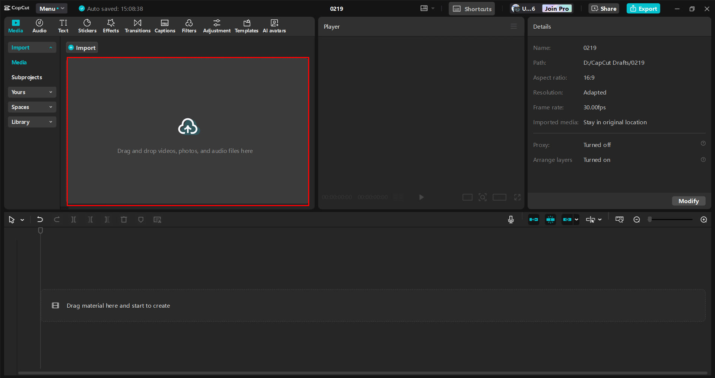Open the Audio tab
Screen dimensions: 715x378
[39, 26]
